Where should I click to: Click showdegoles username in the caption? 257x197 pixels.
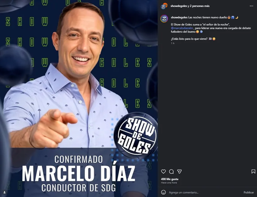[x=179, y=17]
